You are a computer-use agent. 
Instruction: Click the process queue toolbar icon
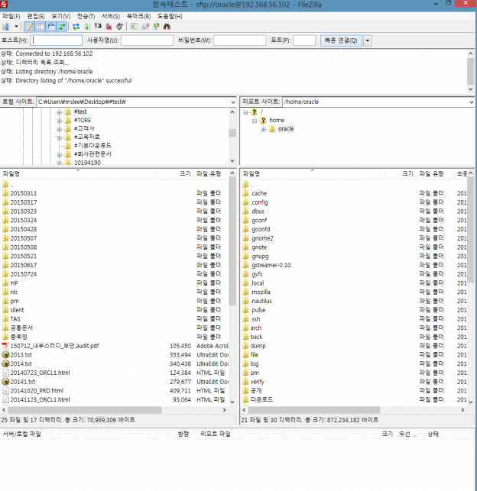(86, 27)
